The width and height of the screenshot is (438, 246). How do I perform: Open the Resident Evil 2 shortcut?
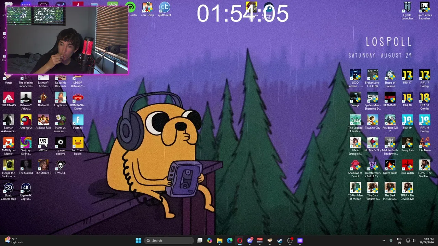click(390, 124)
